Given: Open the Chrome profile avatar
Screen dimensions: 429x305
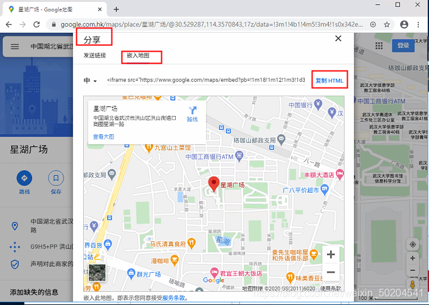Looking at the screenshot, I should [x=404, y=25].
